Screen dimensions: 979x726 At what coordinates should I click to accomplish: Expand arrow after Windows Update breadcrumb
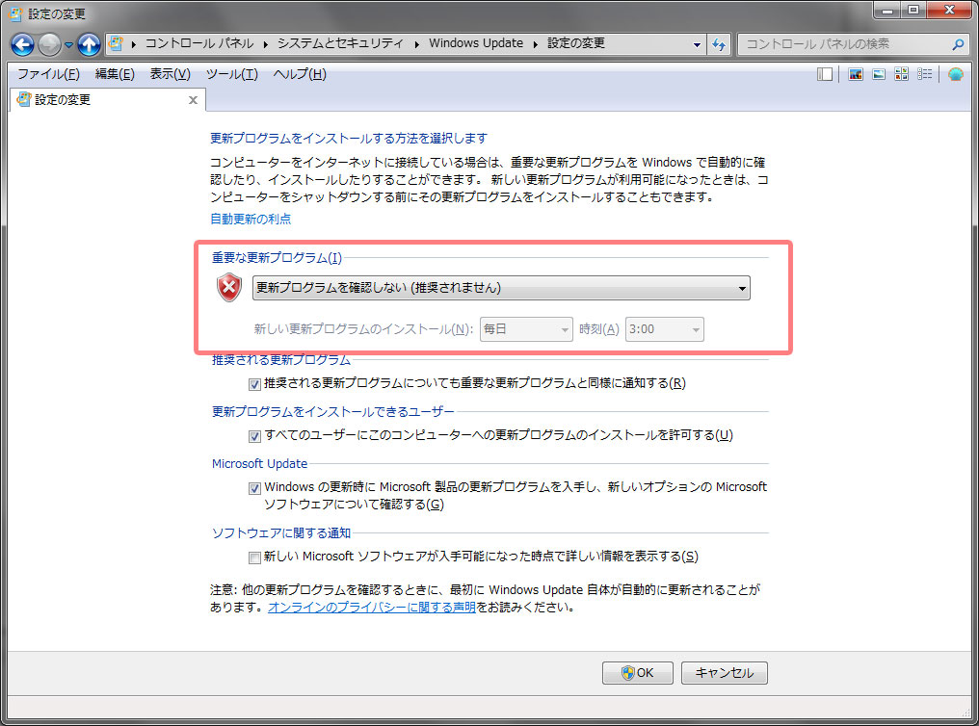pyautogui.click(x=535, y=44)
